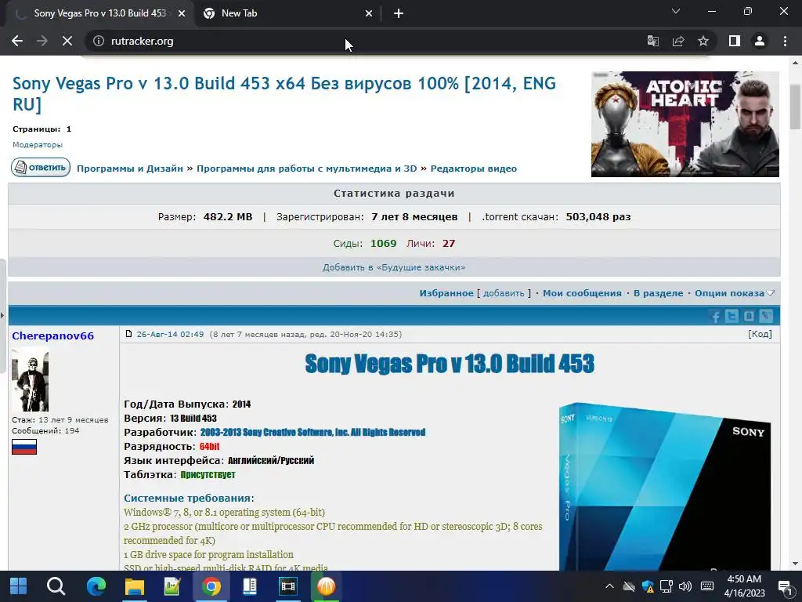Open Cherepanov66 user profile
Screen dimensions: 802x602
52,335
